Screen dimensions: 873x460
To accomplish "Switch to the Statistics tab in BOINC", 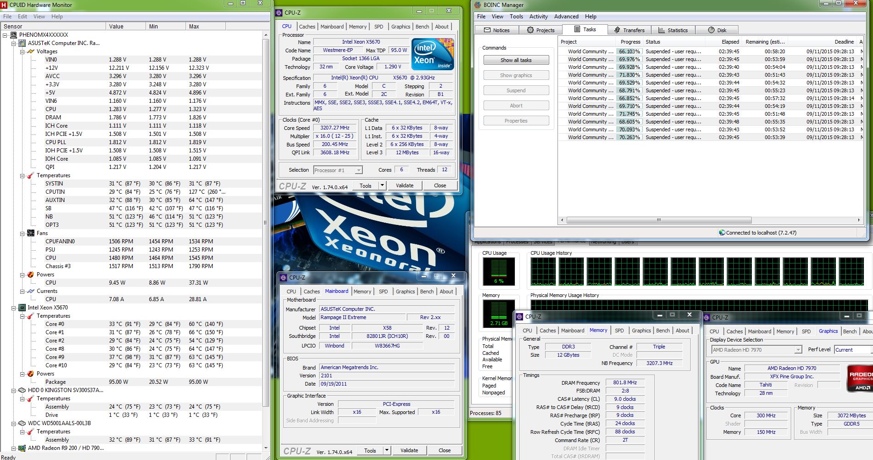I will pos(673,30).
